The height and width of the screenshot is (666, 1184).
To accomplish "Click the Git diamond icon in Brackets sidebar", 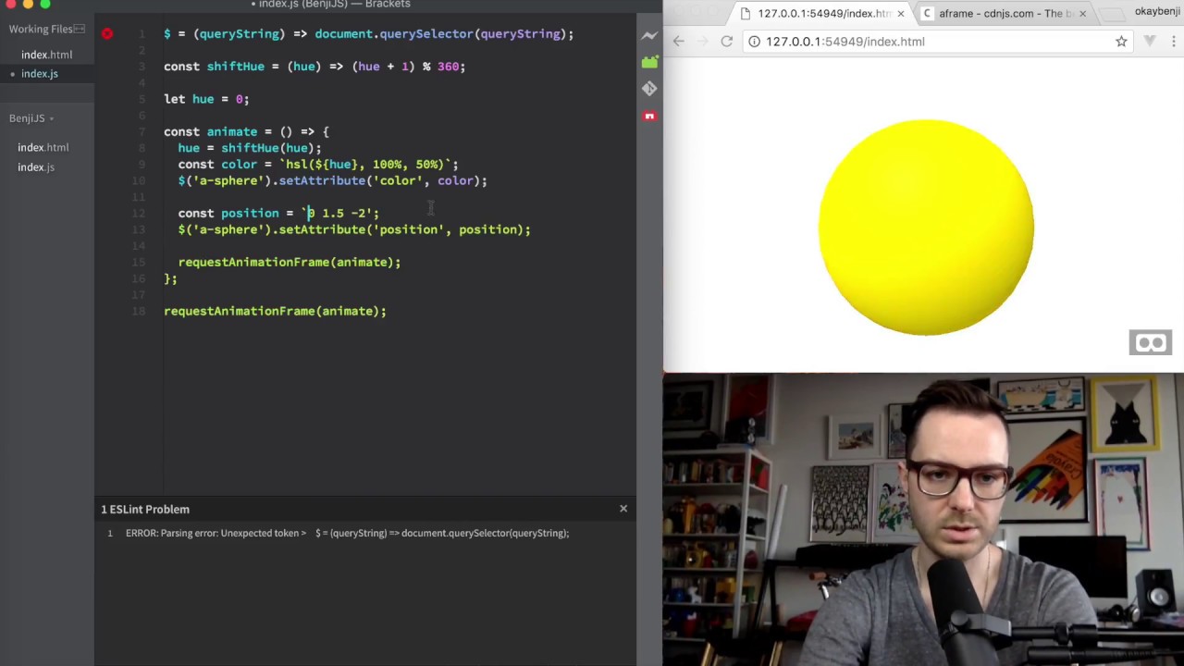I will pyautogui.click(x=649, y=89).
